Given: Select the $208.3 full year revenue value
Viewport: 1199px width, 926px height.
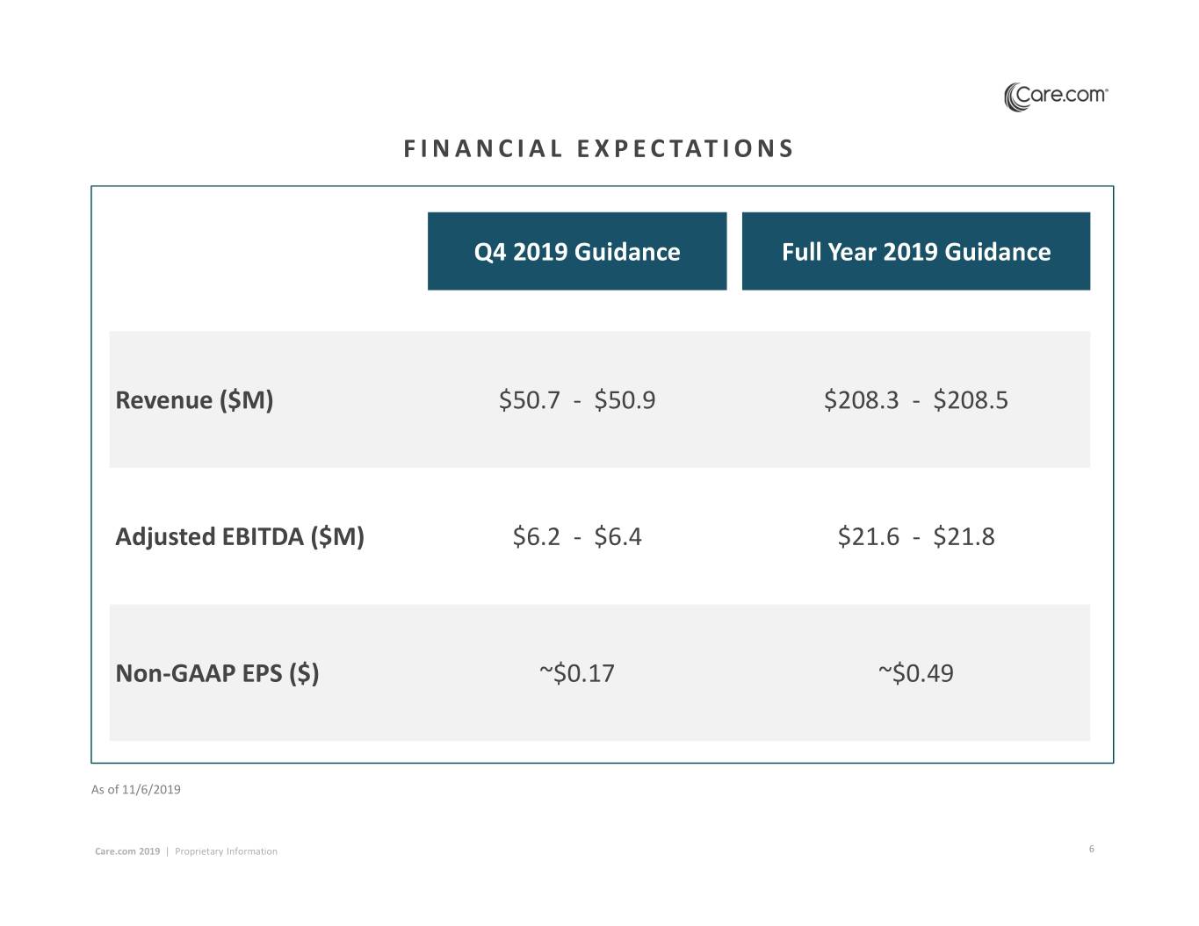Looking at the screenshot, I should click(x=861, y=400).
